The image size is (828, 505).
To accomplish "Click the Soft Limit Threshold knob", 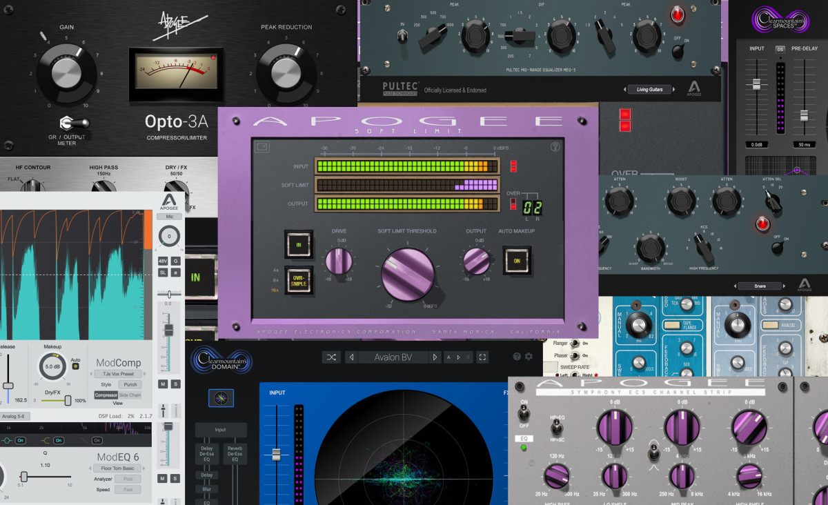I will (408, 274).
